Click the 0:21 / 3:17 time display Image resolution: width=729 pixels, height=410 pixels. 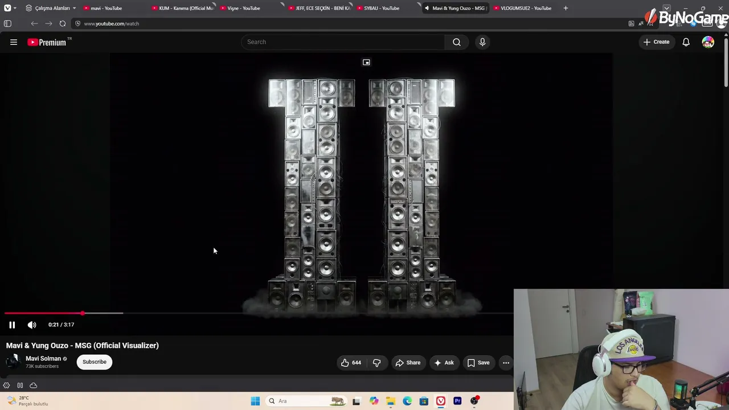[61, 325]
